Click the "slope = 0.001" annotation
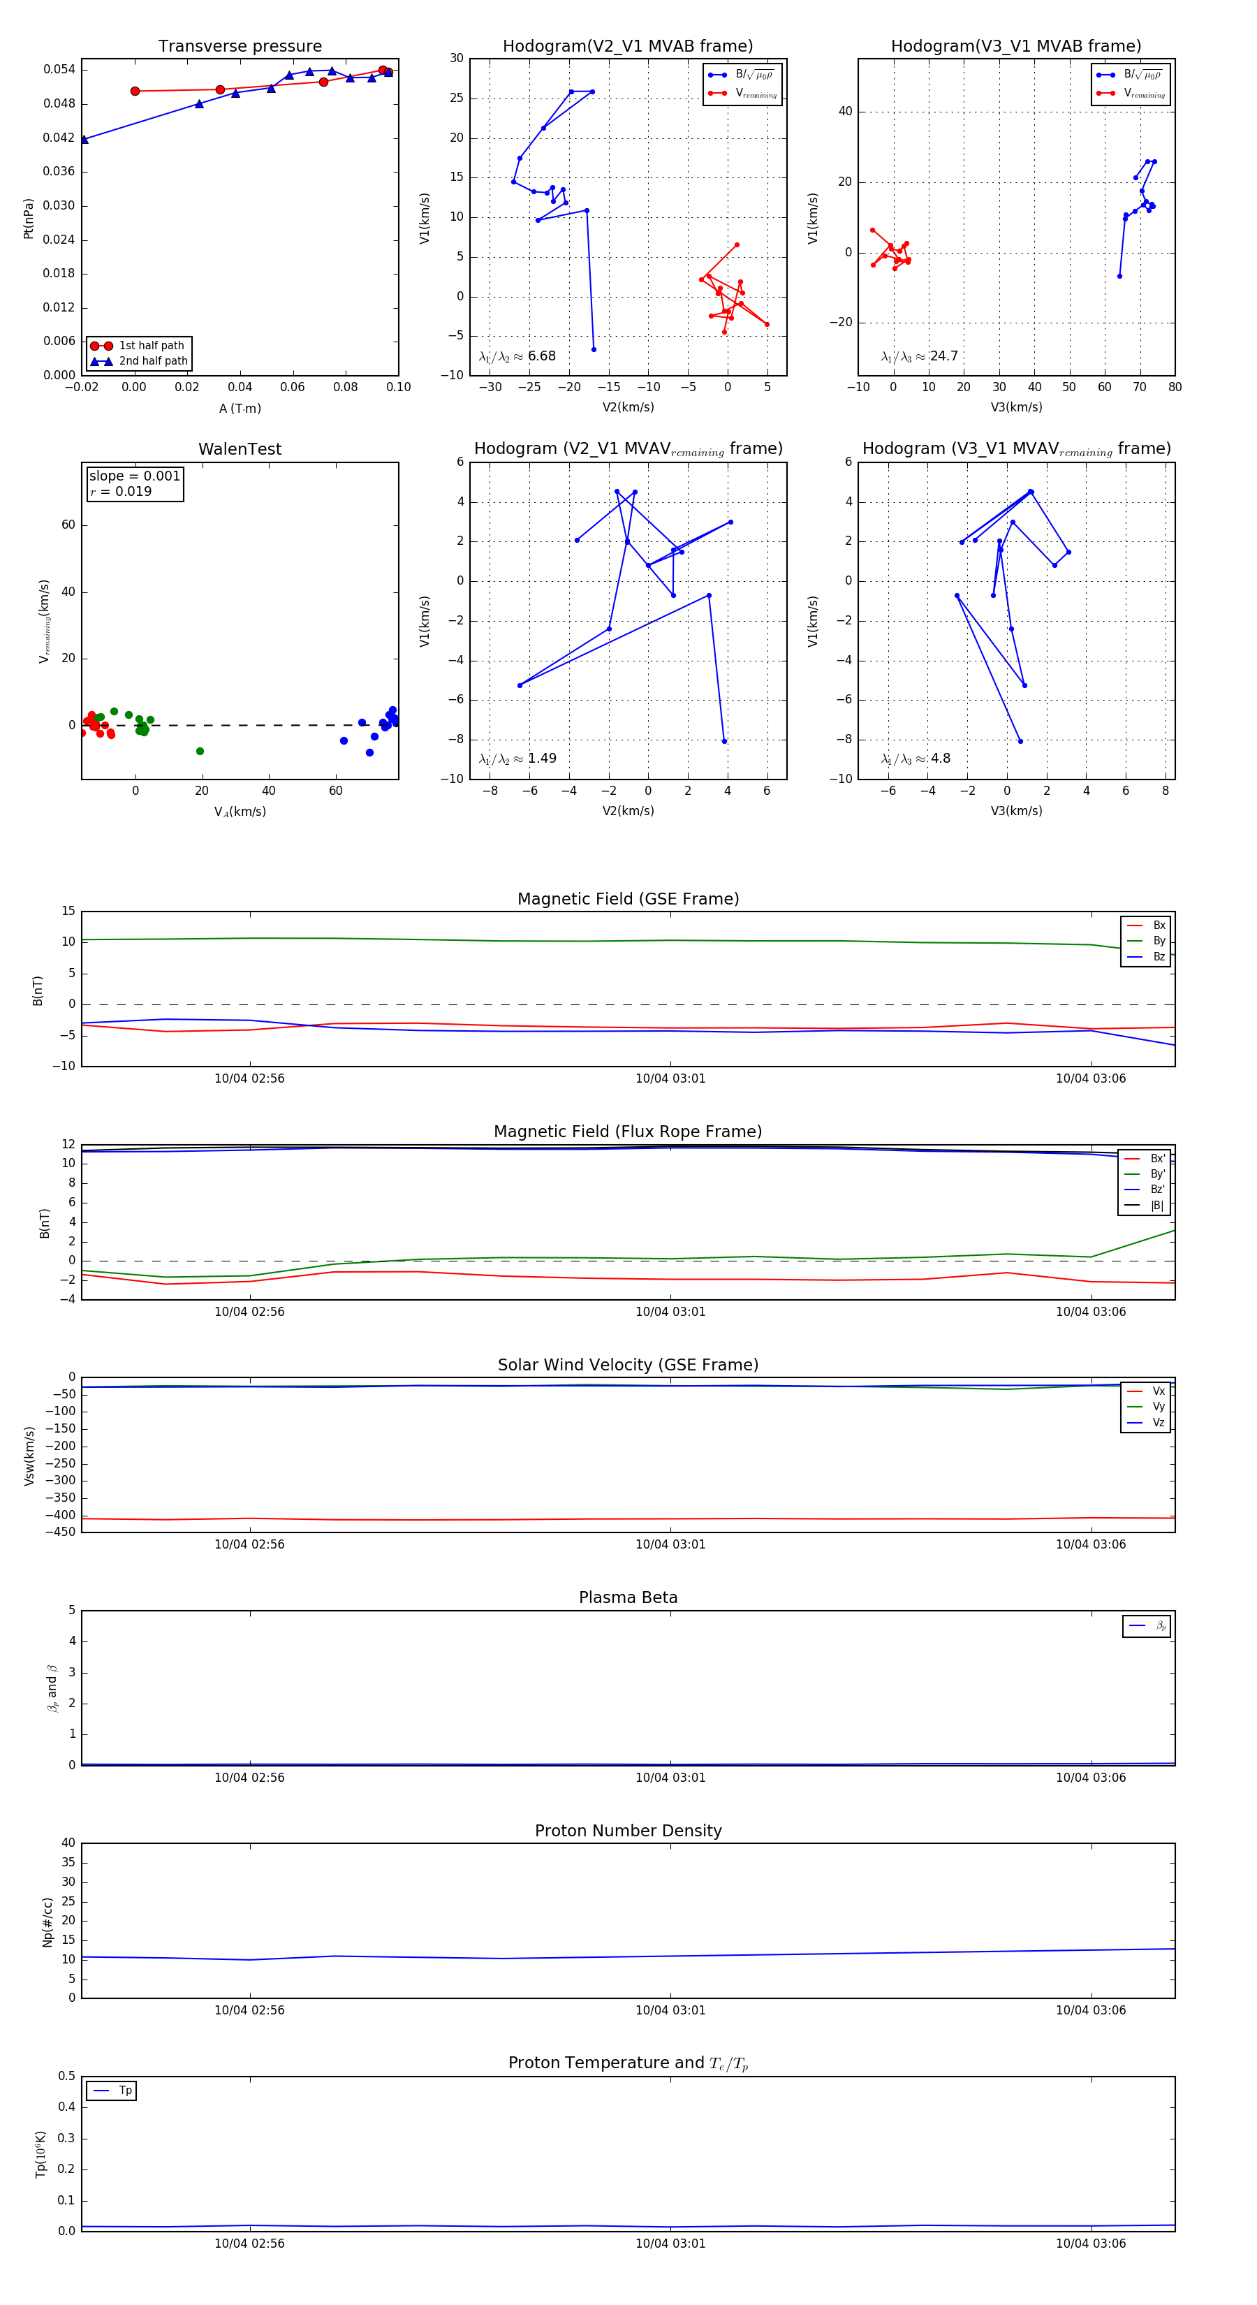The image size is (1257, 2305). (135, 476)
